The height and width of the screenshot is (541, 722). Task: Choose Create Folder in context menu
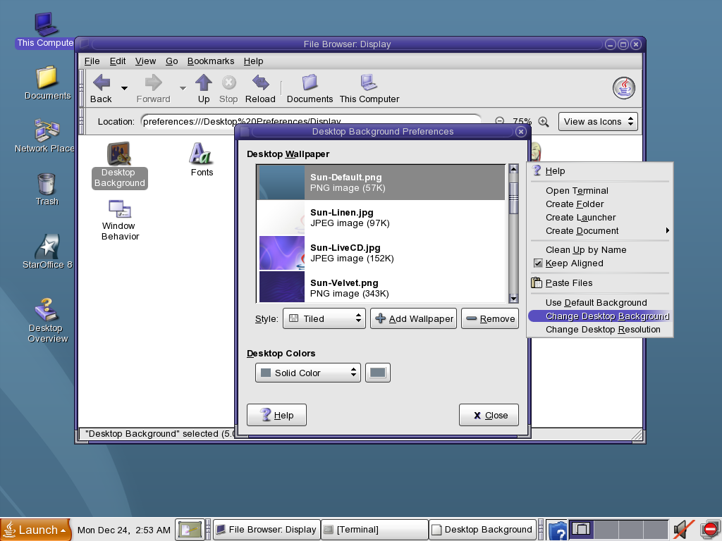pyautogui.click(x=599, y=204)
